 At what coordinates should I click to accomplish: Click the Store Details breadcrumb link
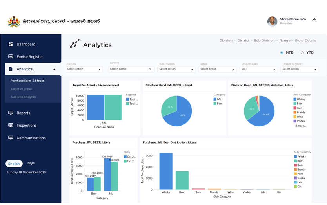(305, 41)
